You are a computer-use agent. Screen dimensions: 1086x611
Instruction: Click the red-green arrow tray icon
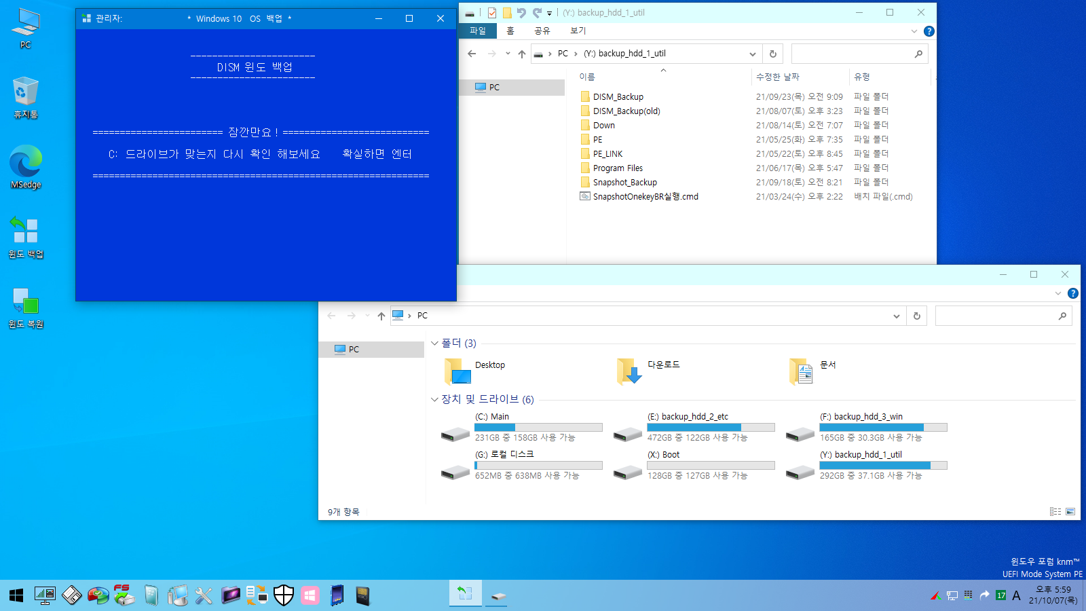pos(935,595)
